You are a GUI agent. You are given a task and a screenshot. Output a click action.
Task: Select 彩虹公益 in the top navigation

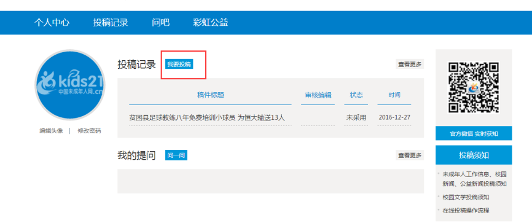210,23
